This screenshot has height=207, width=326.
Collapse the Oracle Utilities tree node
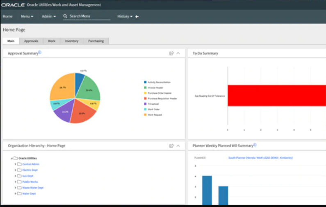coord(11,158)
